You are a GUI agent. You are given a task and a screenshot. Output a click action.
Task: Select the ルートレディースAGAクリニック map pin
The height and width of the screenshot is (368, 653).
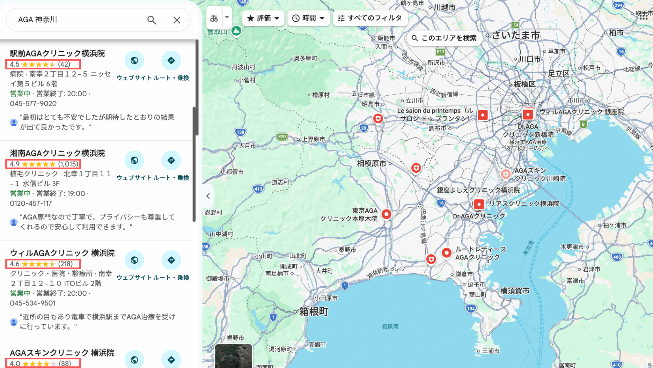tap(446, 253)
